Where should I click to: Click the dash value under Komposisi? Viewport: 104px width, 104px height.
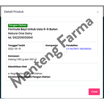point(46,49)
